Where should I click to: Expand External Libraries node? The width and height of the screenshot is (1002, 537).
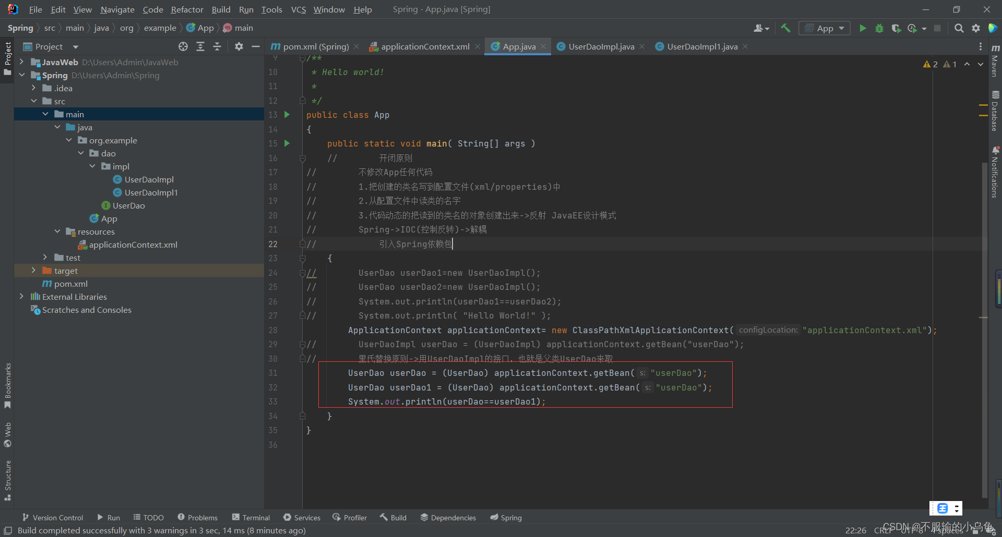[21, 296]
